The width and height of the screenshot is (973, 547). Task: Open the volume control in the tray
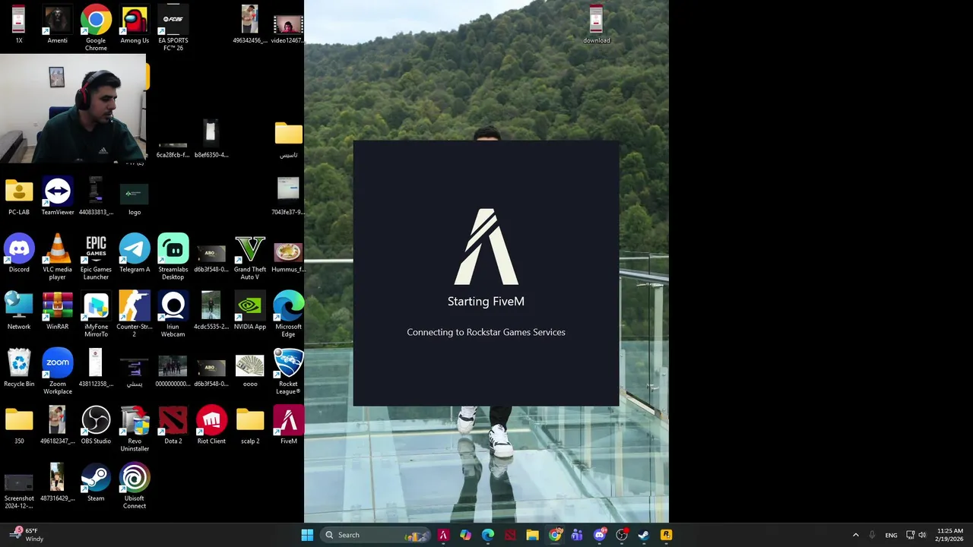click(x=922, y=535)
